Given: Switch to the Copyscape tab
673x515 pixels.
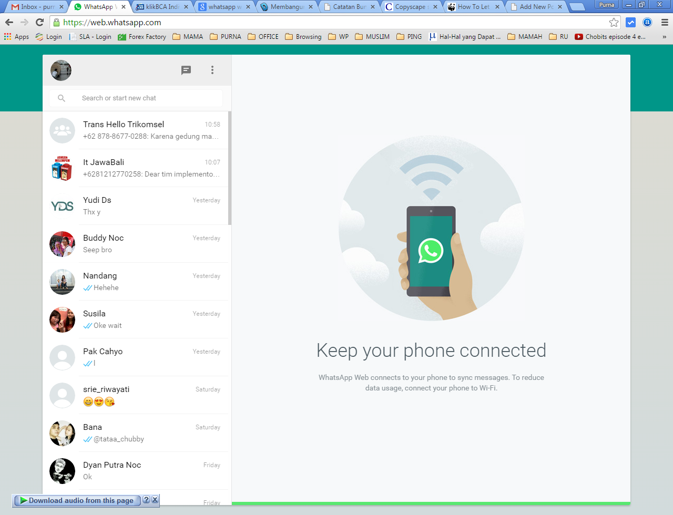Looking at the screenshot, I should [412, 7].
